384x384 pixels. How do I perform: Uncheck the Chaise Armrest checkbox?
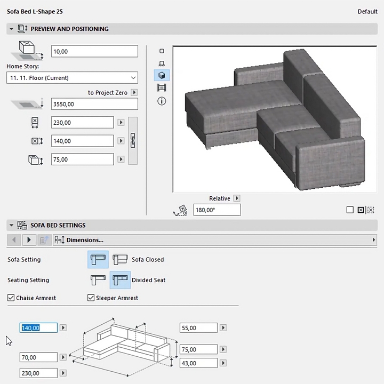tap(11, 298)
